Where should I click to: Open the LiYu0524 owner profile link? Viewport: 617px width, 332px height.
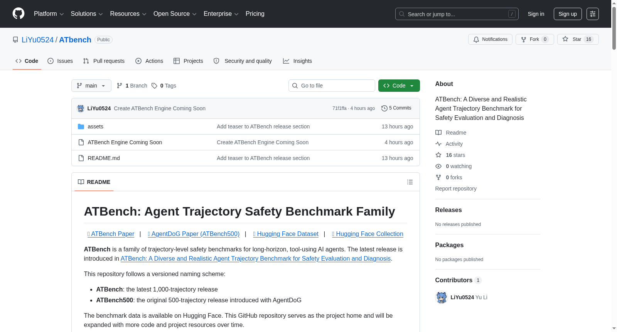(38, 40)
